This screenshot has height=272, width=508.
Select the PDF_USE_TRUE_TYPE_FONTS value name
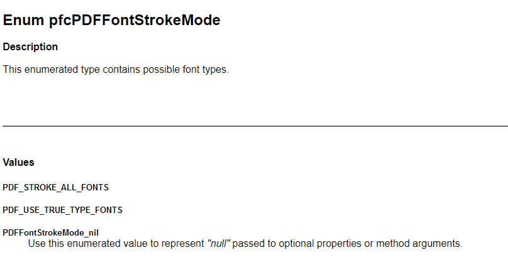pyautogui.click(x=63, y=210)
